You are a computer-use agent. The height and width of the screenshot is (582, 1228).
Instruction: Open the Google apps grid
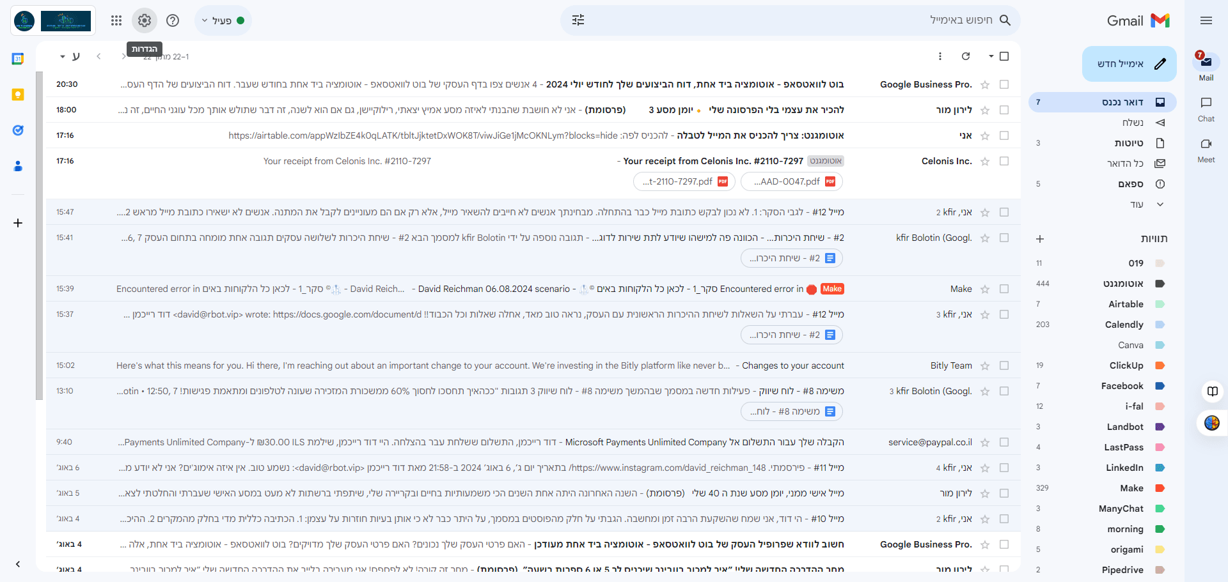coord(116,20)
